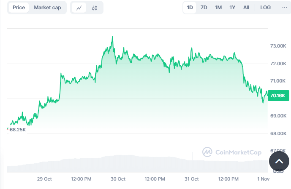Switch to line chart view
Screen dimensions: 291x189
tap(79, 8)
